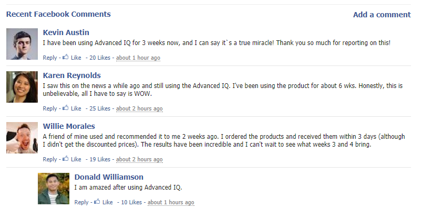The height and width of the screenshot is (209, 422).
Task: Click thumbs-up Like icon on Kevin Austin's comment
Action: (x=65, y=57)
